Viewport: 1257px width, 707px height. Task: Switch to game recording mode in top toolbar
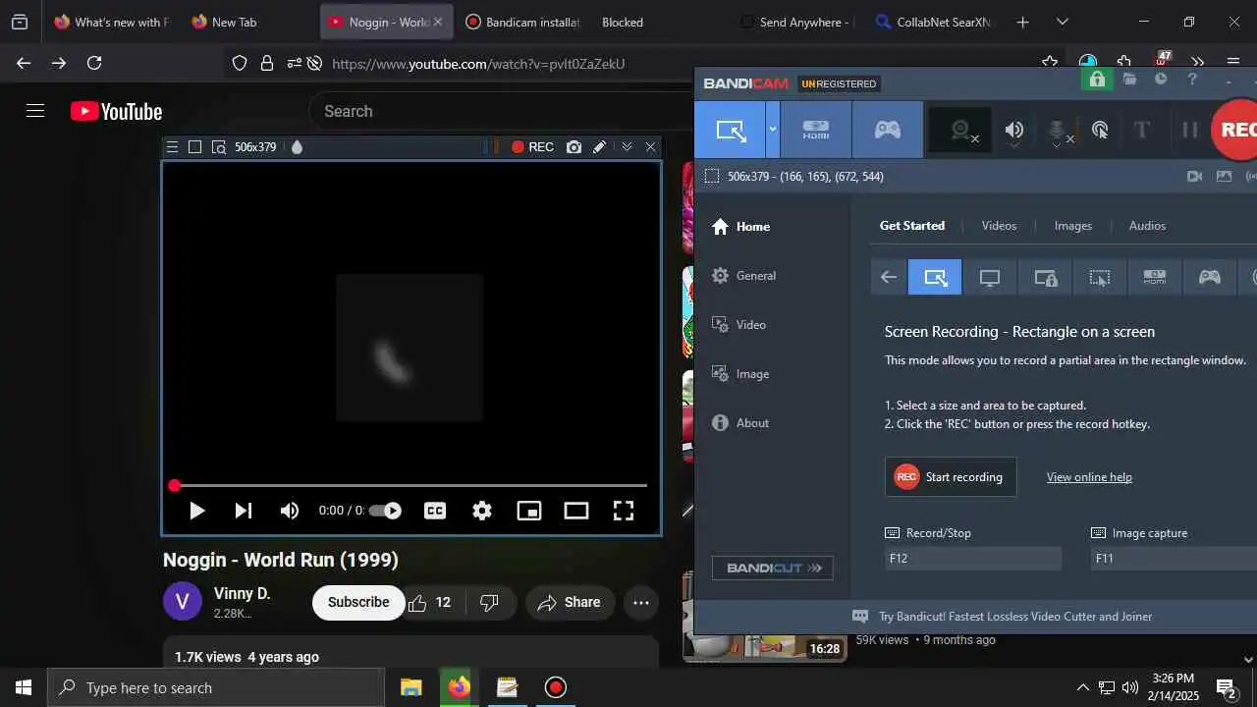[888, 130]
